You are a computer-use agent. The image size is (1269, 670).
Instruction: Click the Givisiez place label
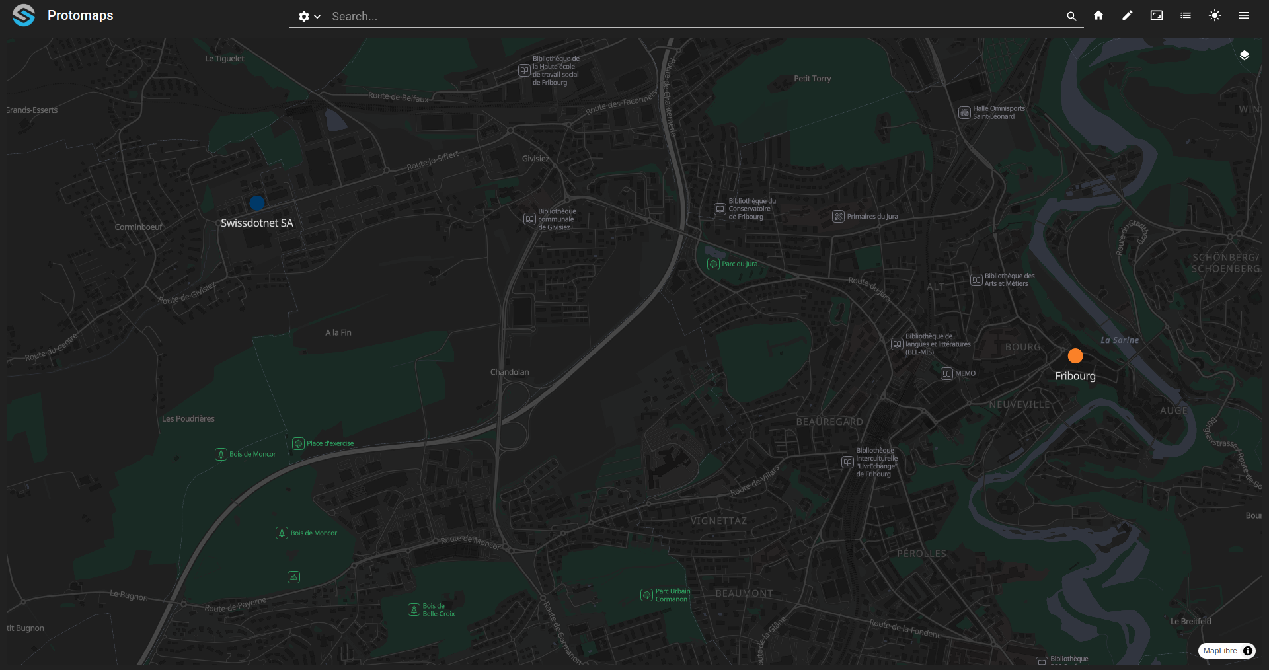pos(535,159)
